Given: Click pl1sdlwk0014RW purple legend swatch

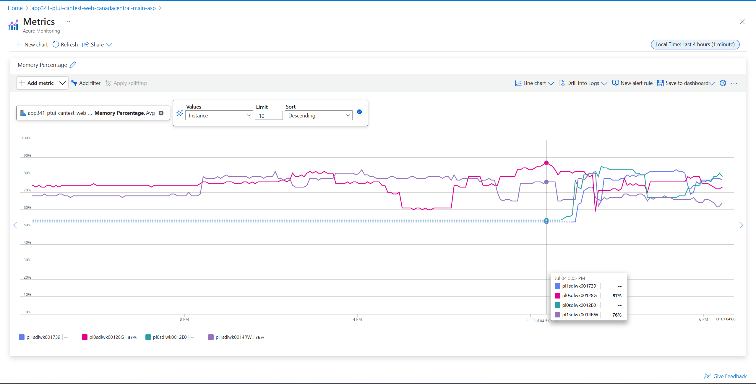Looking at the screenshot, I should point(211,337).
